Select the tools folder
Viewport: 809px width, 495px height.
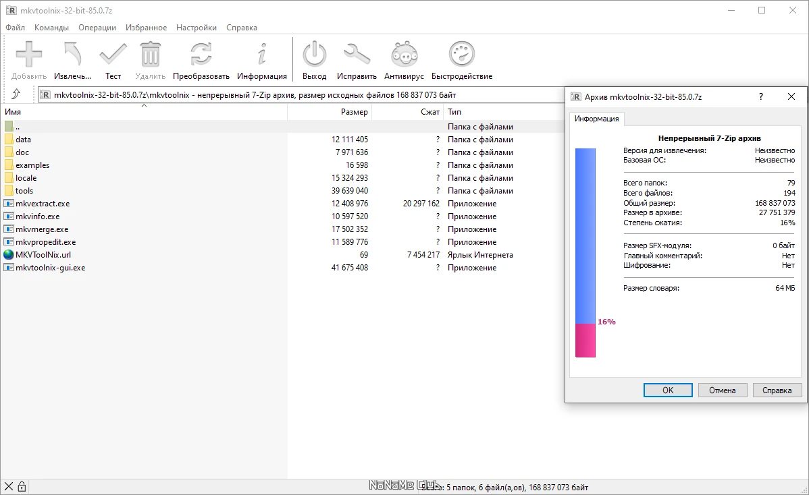24,191
